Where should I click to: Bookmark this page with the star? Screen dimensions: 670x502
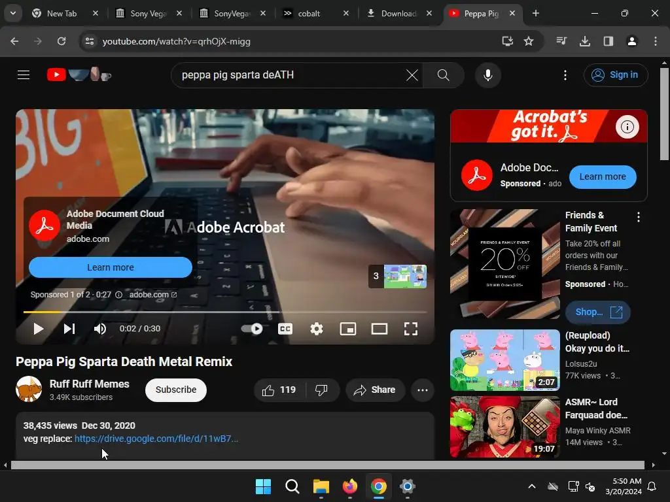point(529,41)
